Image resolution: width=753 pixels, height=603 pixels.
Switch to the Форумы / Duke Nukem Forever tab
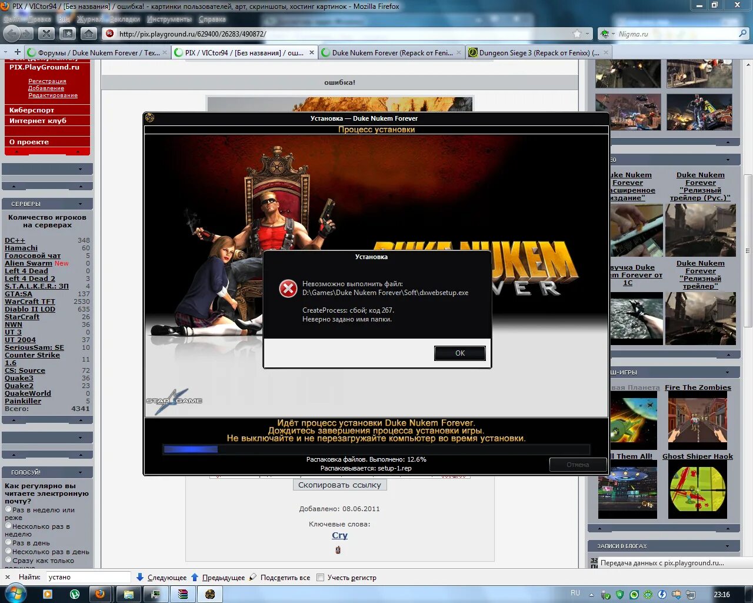98,52
